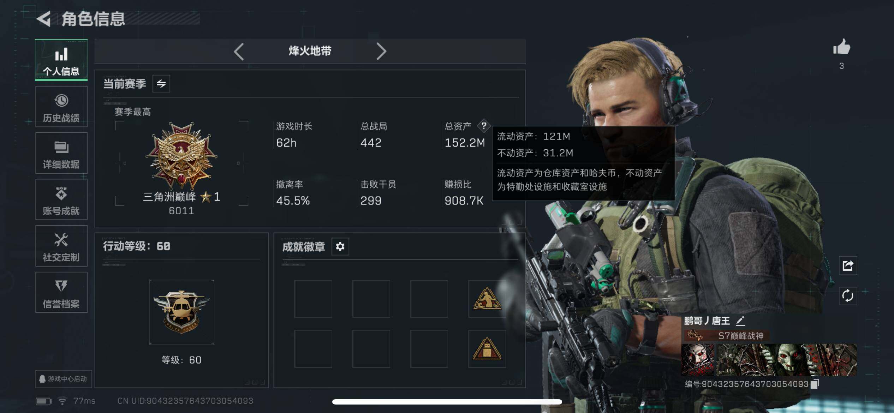The height and width of the screenshot is (413, 894).
Task: Select the first empty achievement badge slot
Action: pyautogui.click(x=313, y=299)
